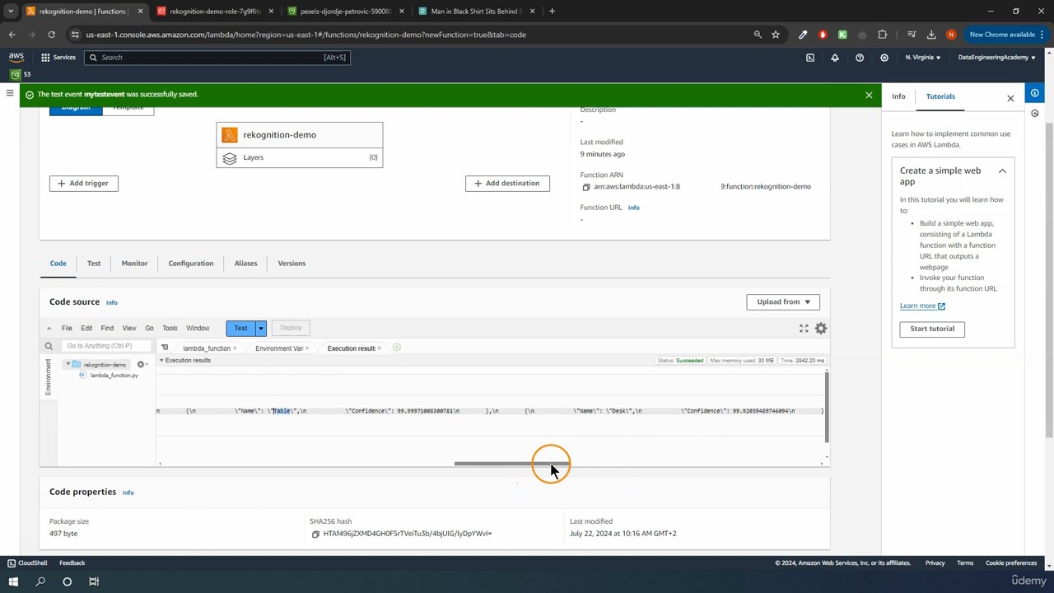Open AWS console settings gear in header

(884, 58)
